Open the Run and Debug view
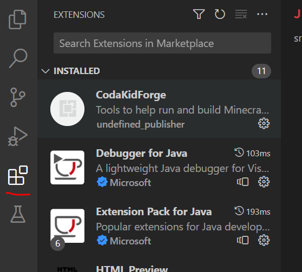Viewport: 302px width, 272px height. (x=17, y=136)
